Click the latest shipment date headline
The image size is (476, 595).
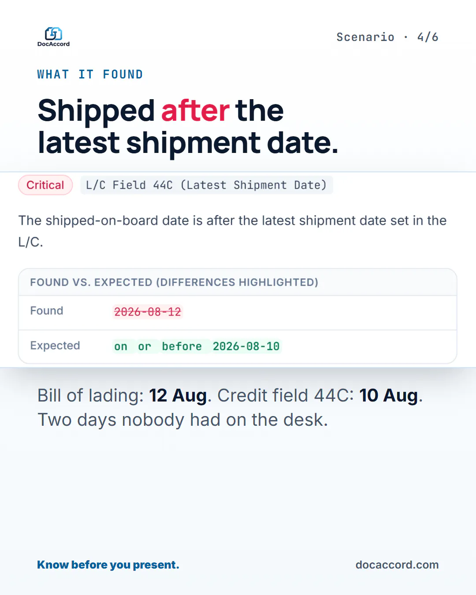[188, 143]
